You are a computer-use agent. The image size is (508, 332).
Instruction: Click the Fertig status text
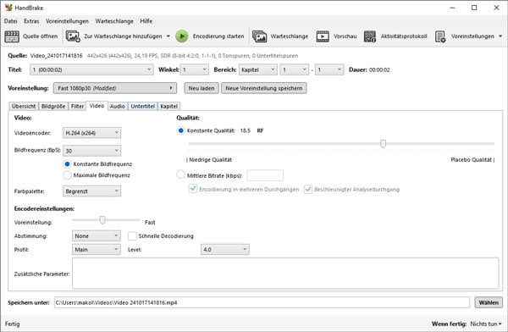[13, 324]
